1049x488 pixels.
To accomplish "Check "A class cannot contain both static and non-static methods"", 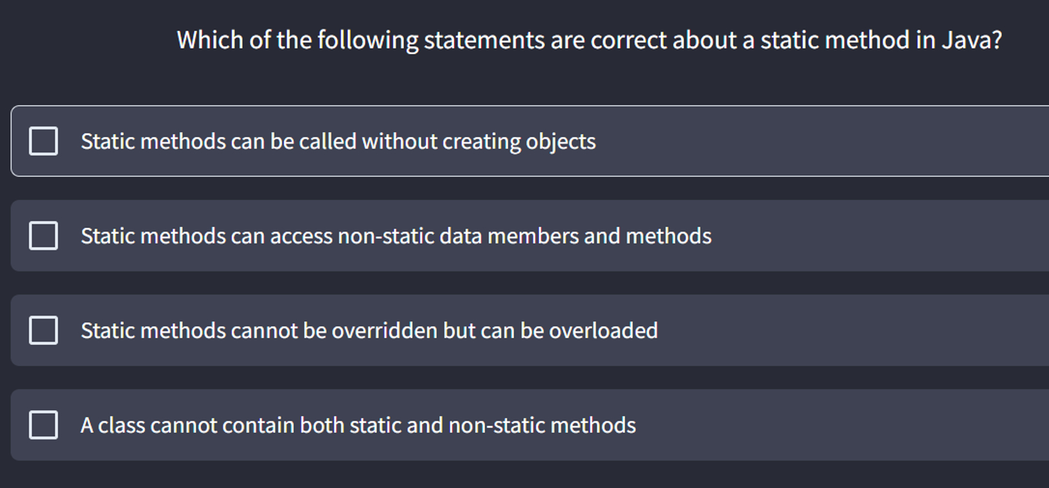I will pyautogui.click(x=43, y=424).
